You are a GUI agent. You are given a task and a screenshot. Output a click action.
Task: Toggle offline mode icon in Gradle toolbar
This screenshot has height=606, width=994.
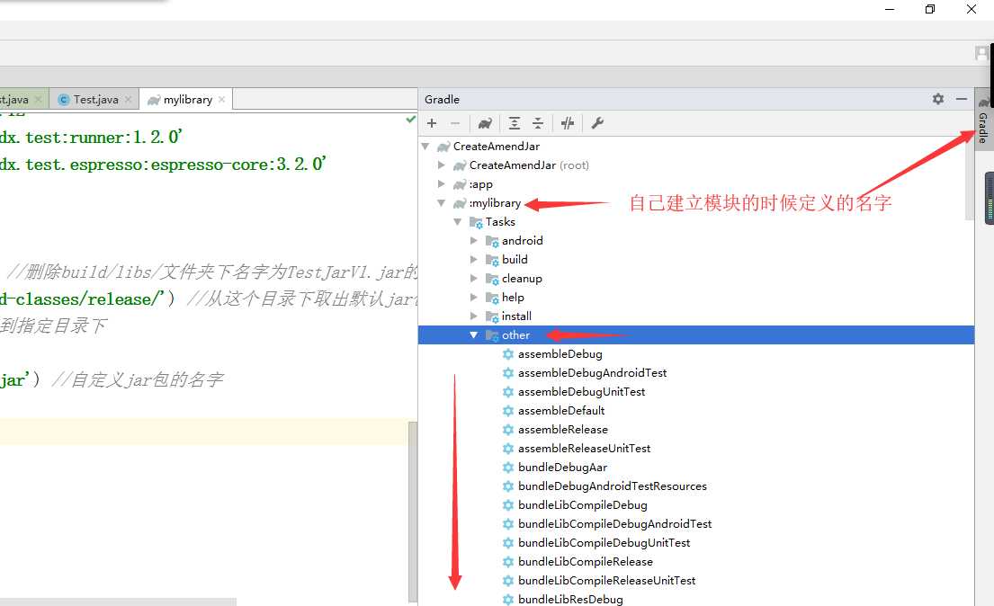[x=568, y=123]
